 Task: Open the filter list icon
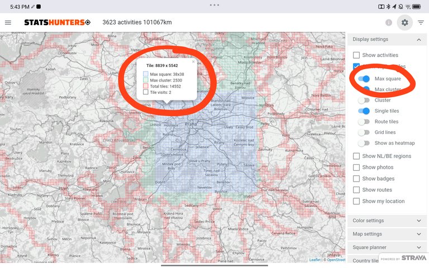421,22
